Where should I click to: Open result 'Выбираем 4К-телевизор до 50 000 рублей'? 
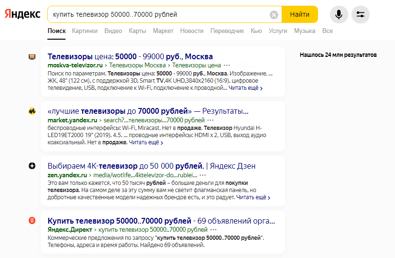pos(152,166)
